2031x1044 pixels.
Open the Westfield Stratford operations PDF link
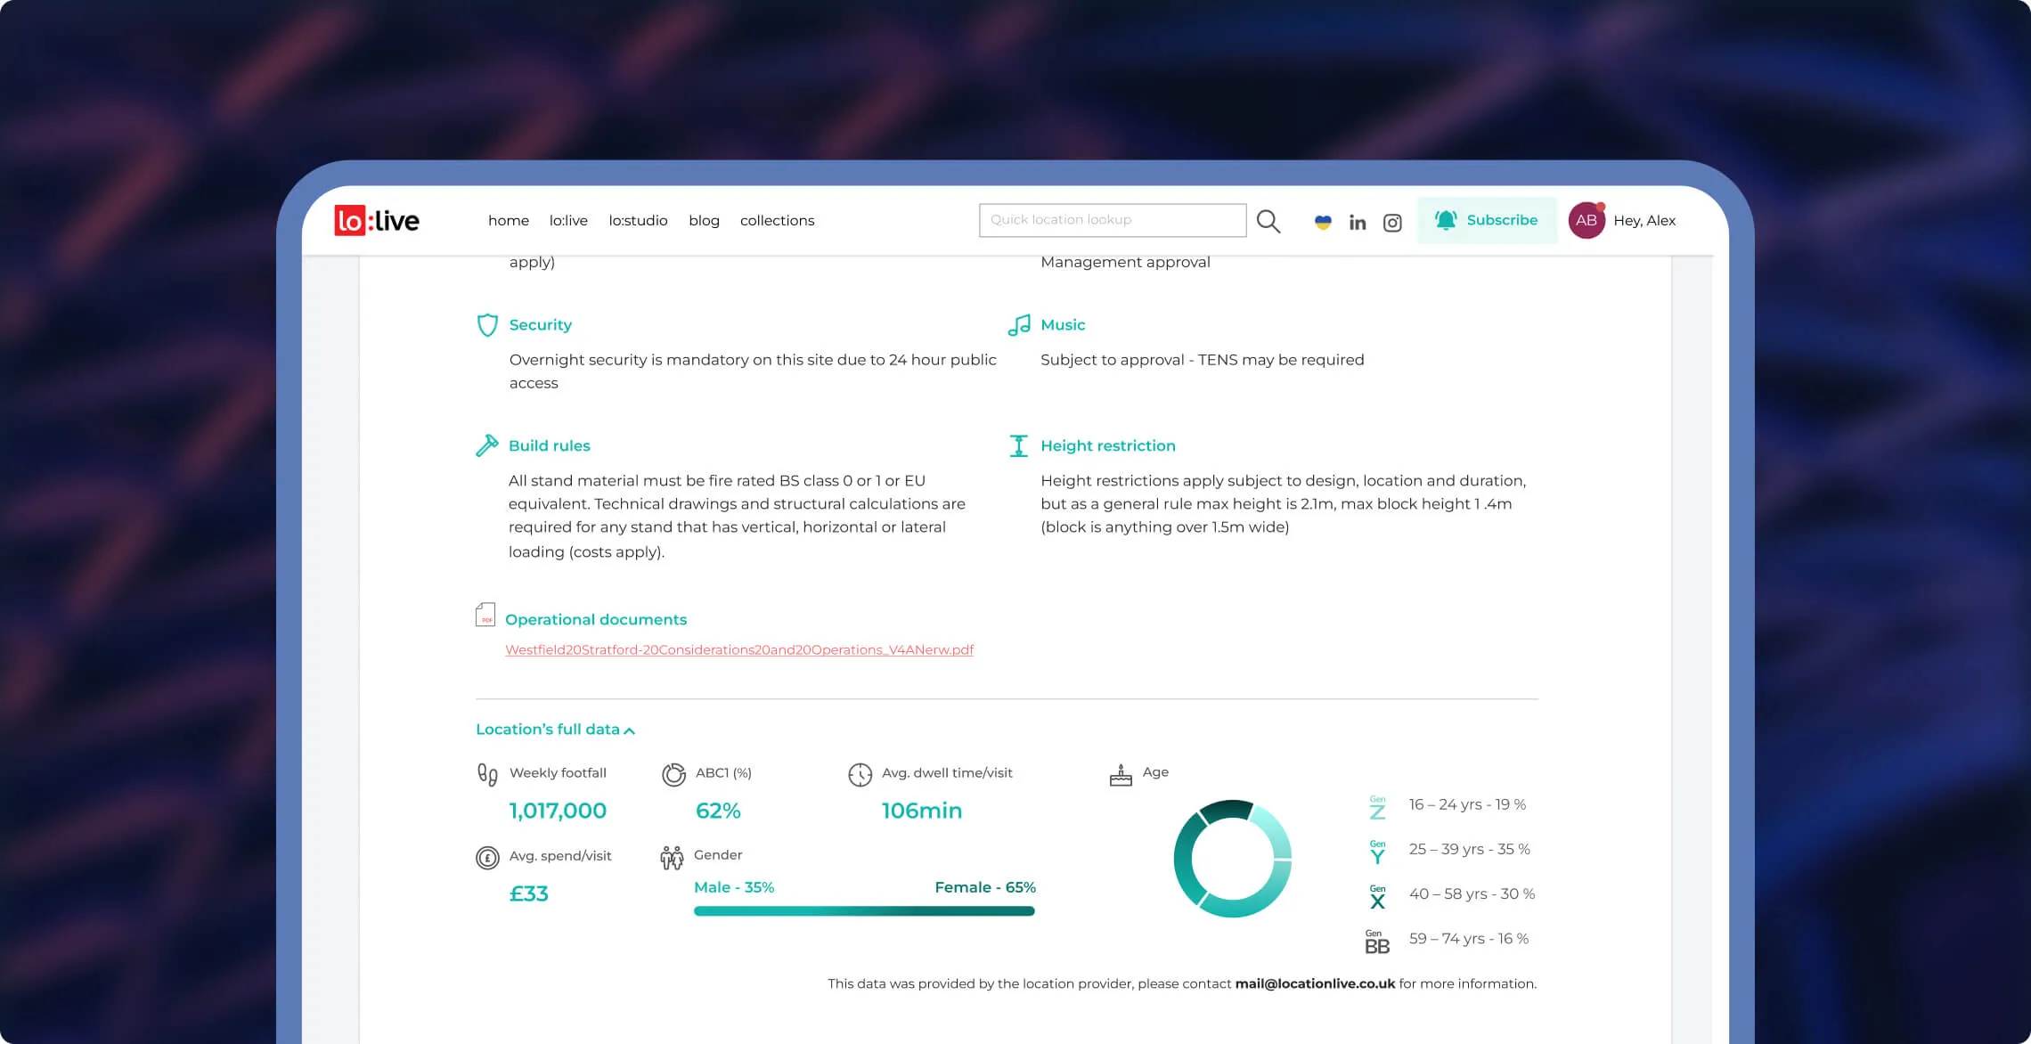point(738,650)
